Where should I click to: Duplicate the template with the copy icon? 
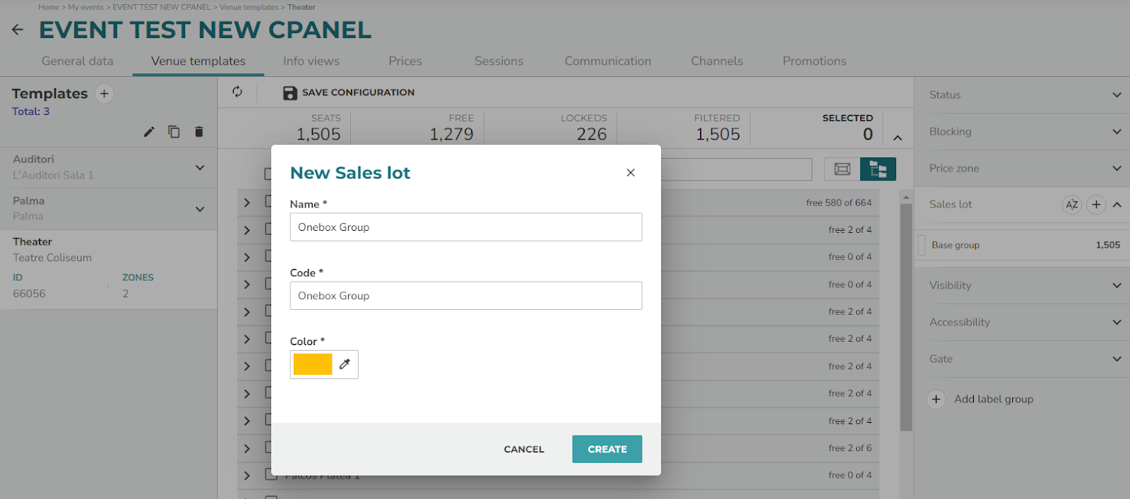(174, 131)
